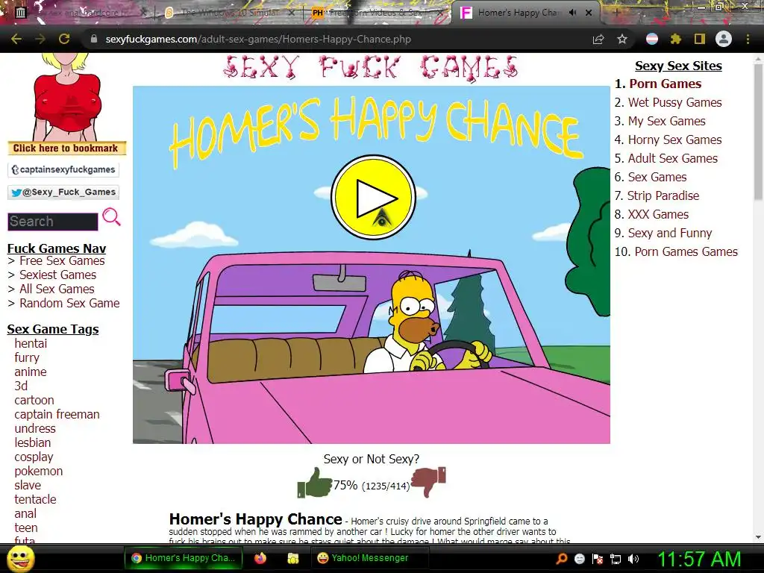Image resolution: width=764 pixels, height=573 pixels.
Task: Open the '7. Strip Paradise' link
Action: [x=663, y=195]
